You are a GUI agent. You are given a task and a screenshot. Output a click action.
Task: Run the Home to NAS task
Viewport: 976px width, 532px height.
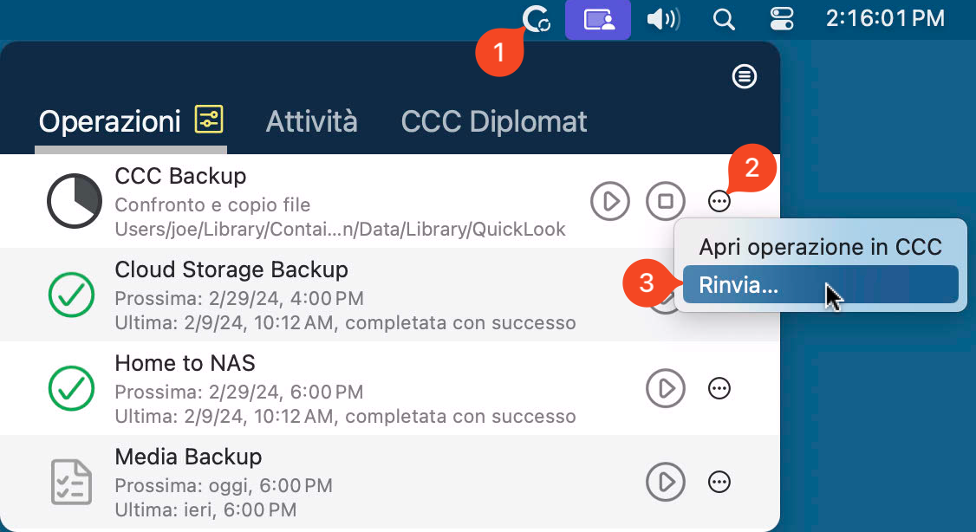tap(666, 388)
